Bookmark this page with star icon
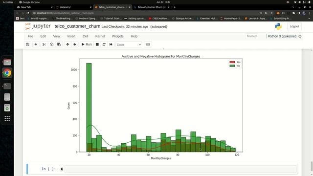Viewport: 313px width, 176px height. pyautogui.click(x=271, y=13)
